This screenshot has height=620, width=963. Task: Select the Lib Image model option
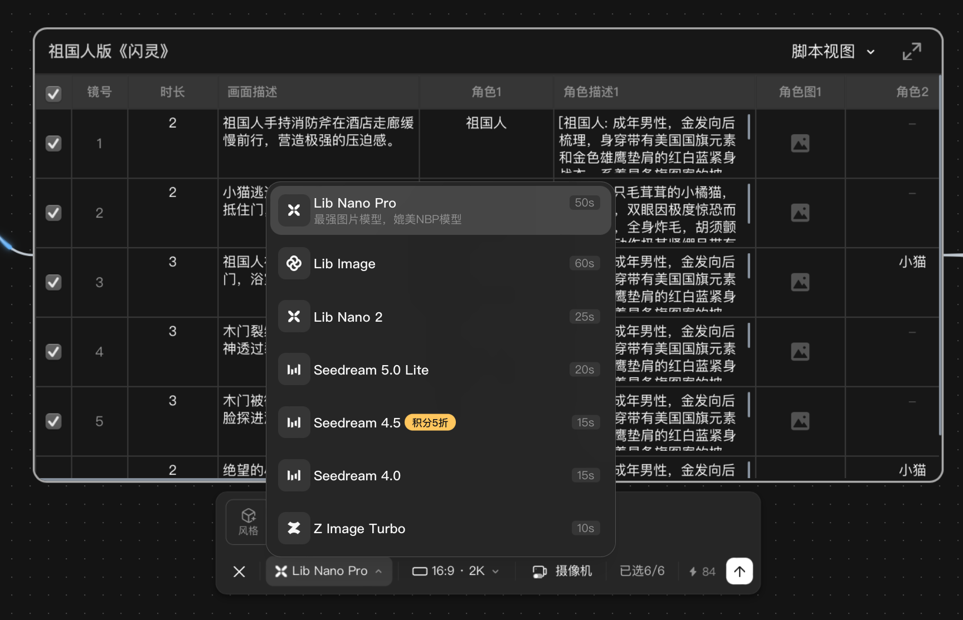coord(440,263)
